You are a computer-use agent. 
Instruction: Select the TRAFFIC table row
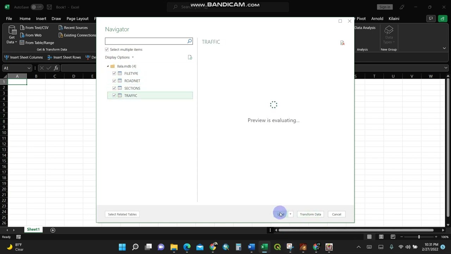pos(150,96)
